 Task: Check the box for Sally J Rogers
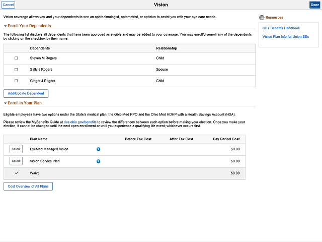point(16,70)
